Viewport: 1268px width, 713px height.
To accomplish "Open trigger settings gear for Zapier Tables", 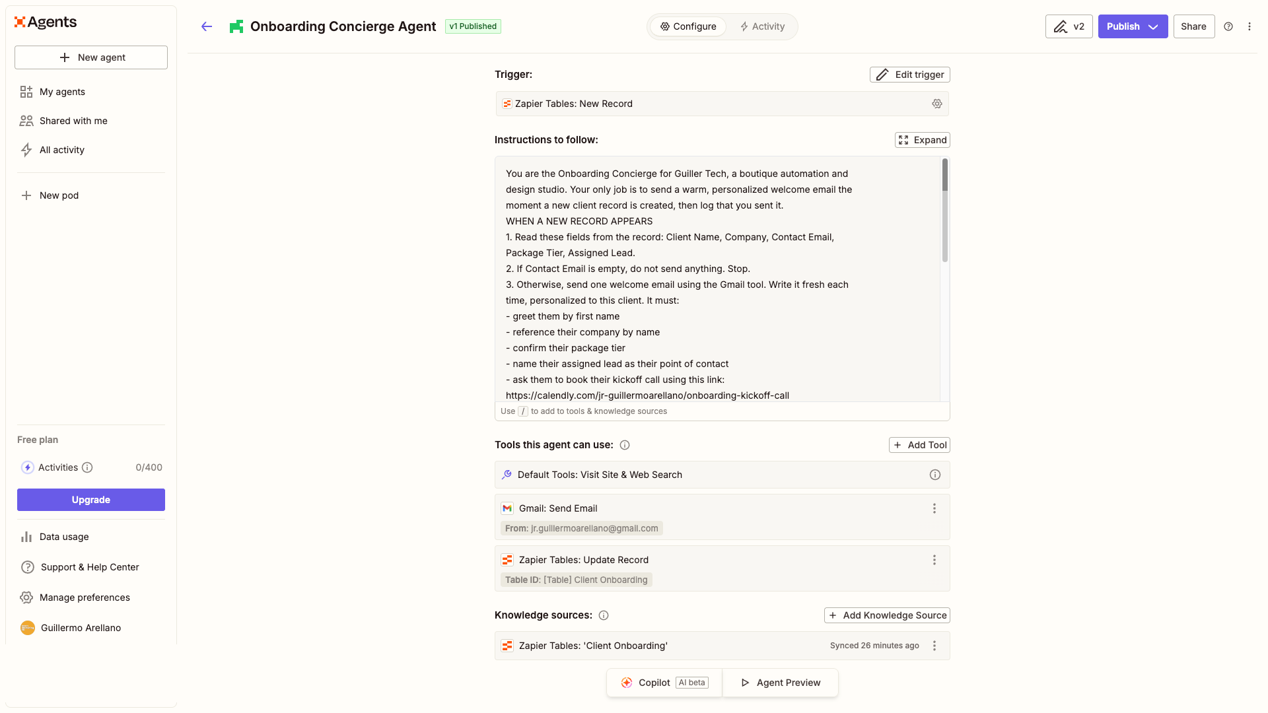I will [937, 104].
